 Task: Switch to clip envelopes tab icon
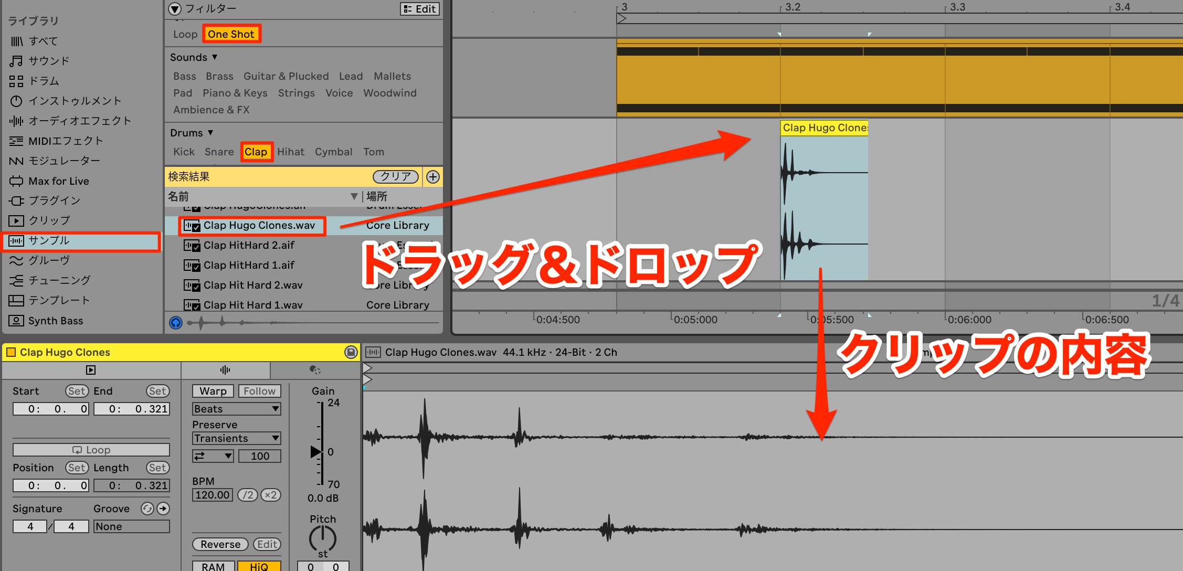(x=315, y=370)
